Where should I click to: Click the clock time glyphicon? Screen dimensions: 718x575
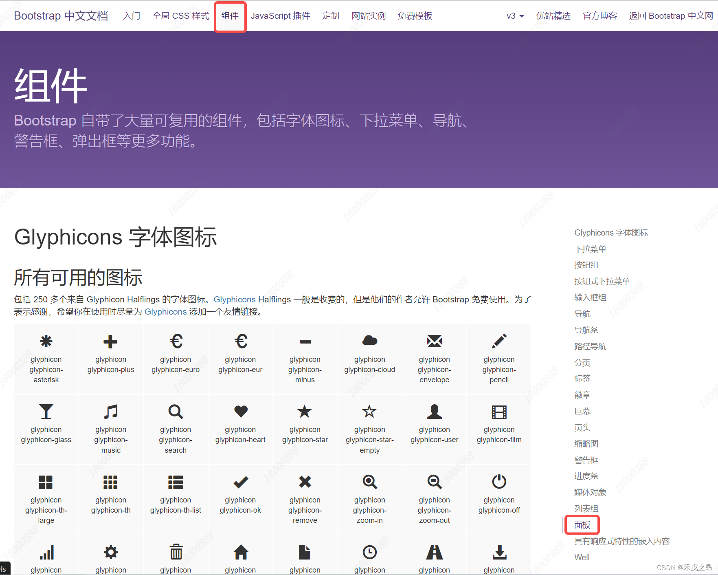tap(370, 552)
